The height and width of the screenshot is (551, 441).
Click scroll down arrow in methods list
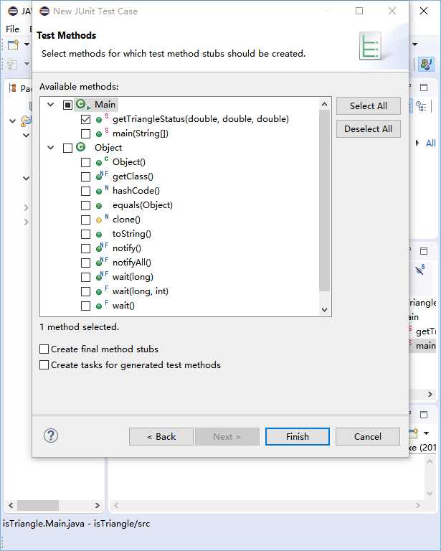(x=324, y=310)
